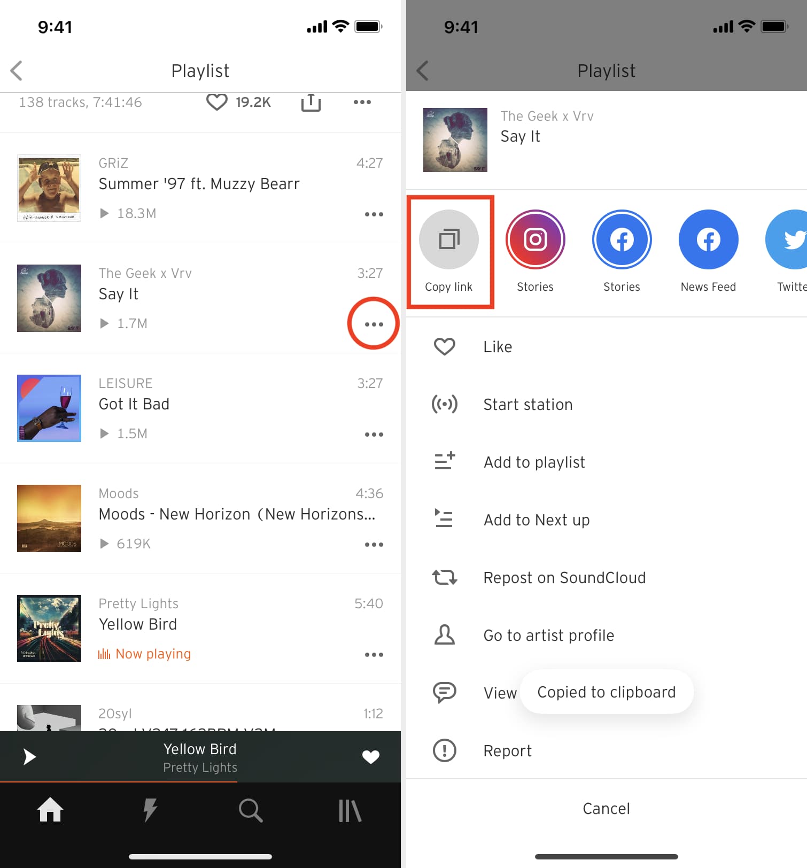Tap the Pretty Lights Yellow Bird artwork
Image resolution: width=807 pixels, height=868 pixels.
49,629
